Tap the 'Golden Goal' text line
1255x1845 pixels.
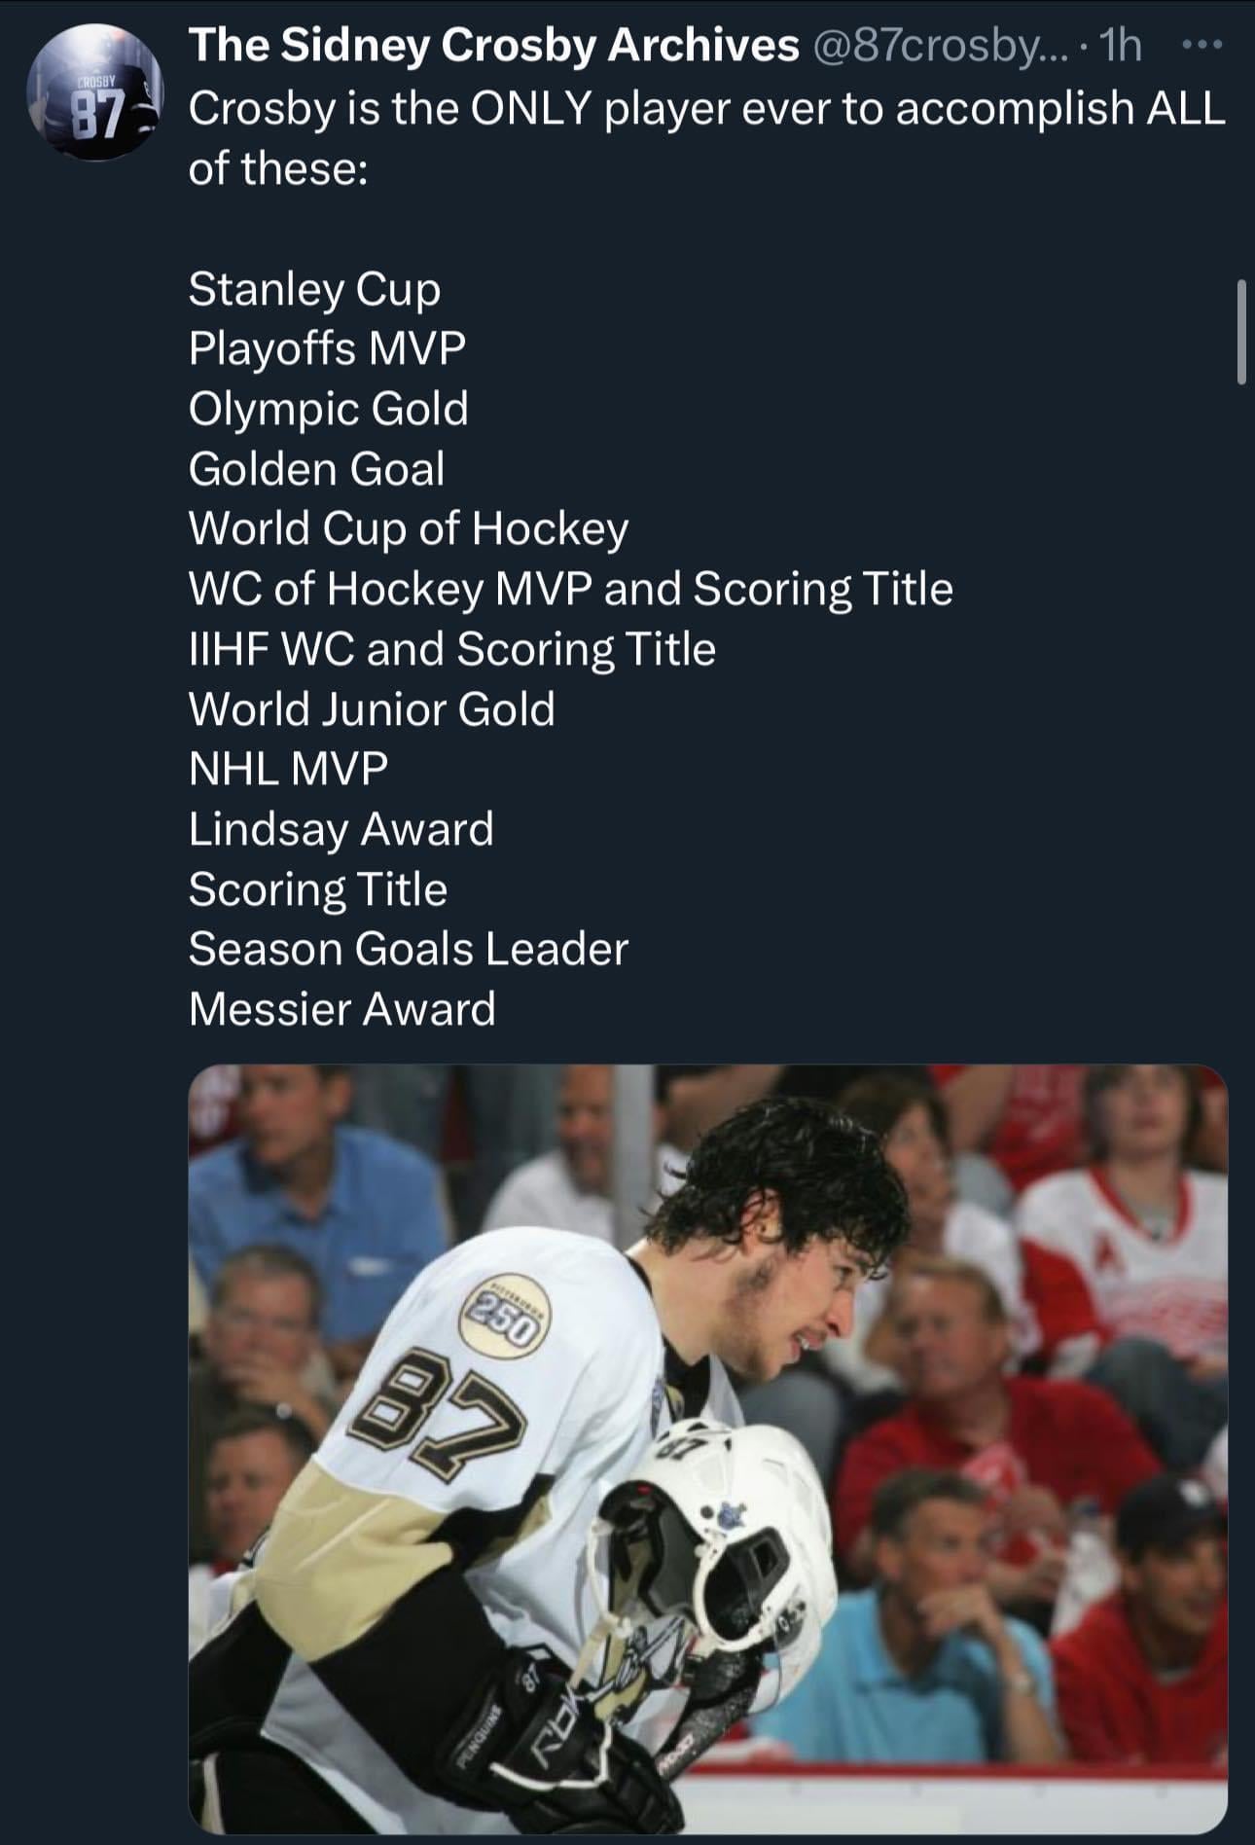[x=316, y=469]
